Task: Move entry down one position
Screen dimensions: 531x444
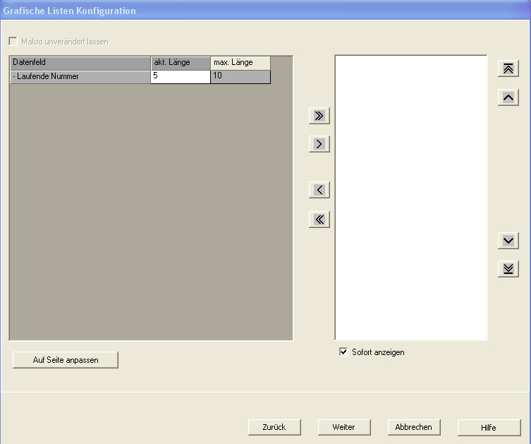Action: (x=508, y=241)
